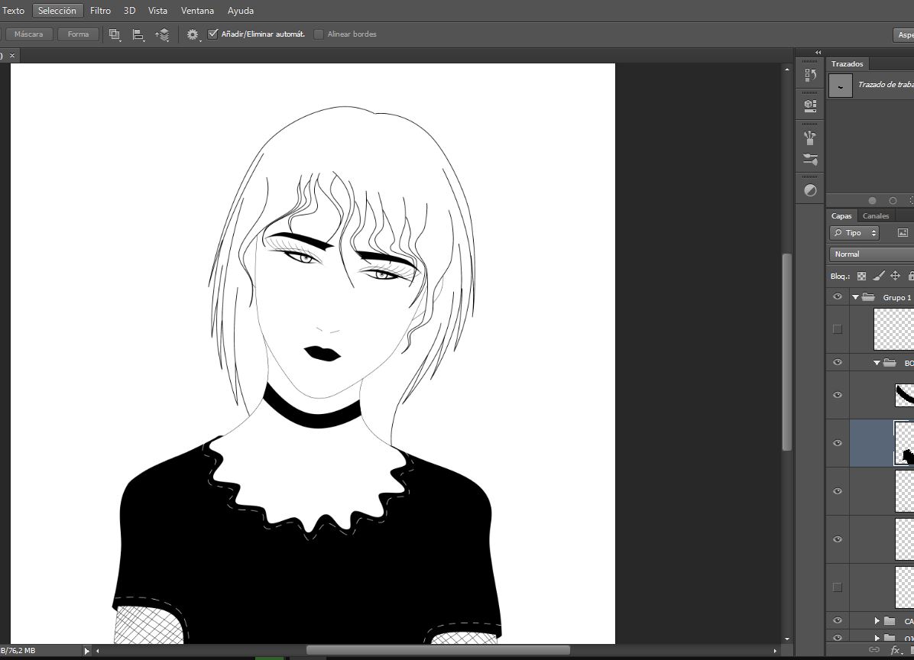
Task: Toggle the Alinear bordes checkbox
Action: click(319, 34)
